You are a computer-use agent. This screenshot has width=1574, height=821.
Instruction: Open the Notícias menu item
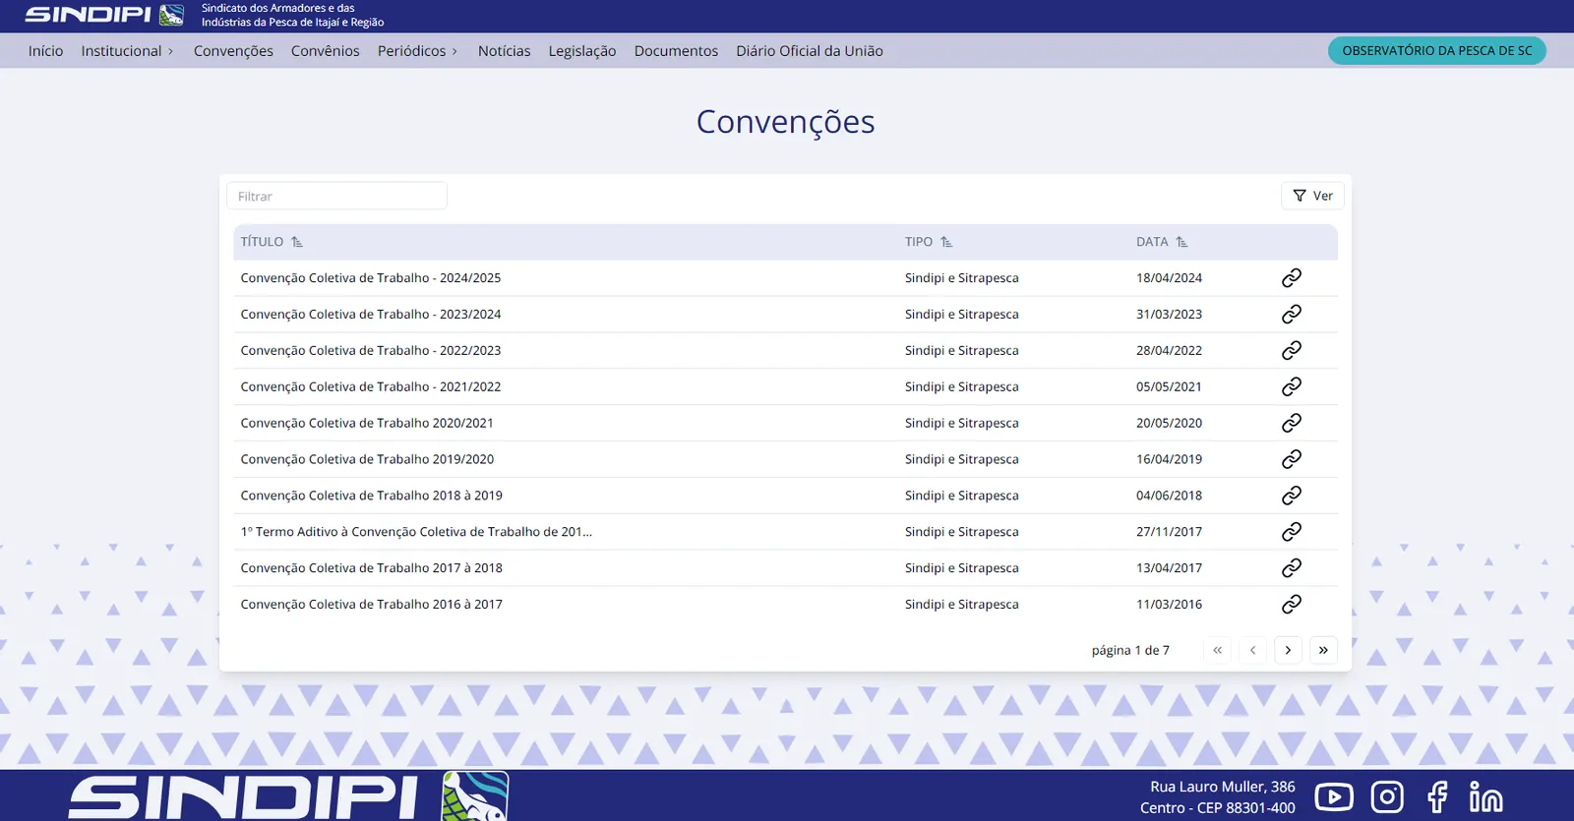click(x=504, y=51)
